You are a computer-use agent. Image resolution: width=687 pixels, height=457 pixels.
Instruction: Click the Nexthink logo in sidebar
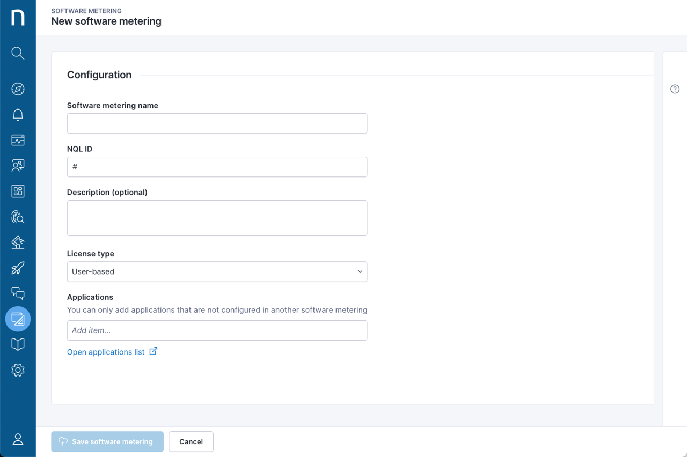(18, 17)
